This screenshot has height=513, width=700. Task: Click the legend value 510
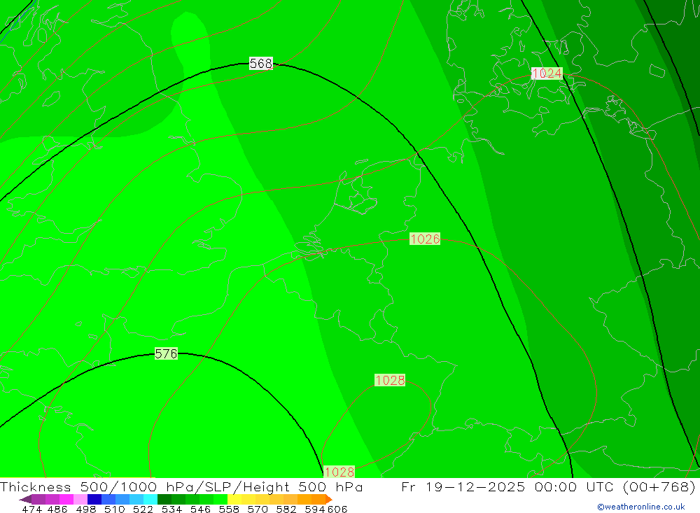tap(114, 509)
